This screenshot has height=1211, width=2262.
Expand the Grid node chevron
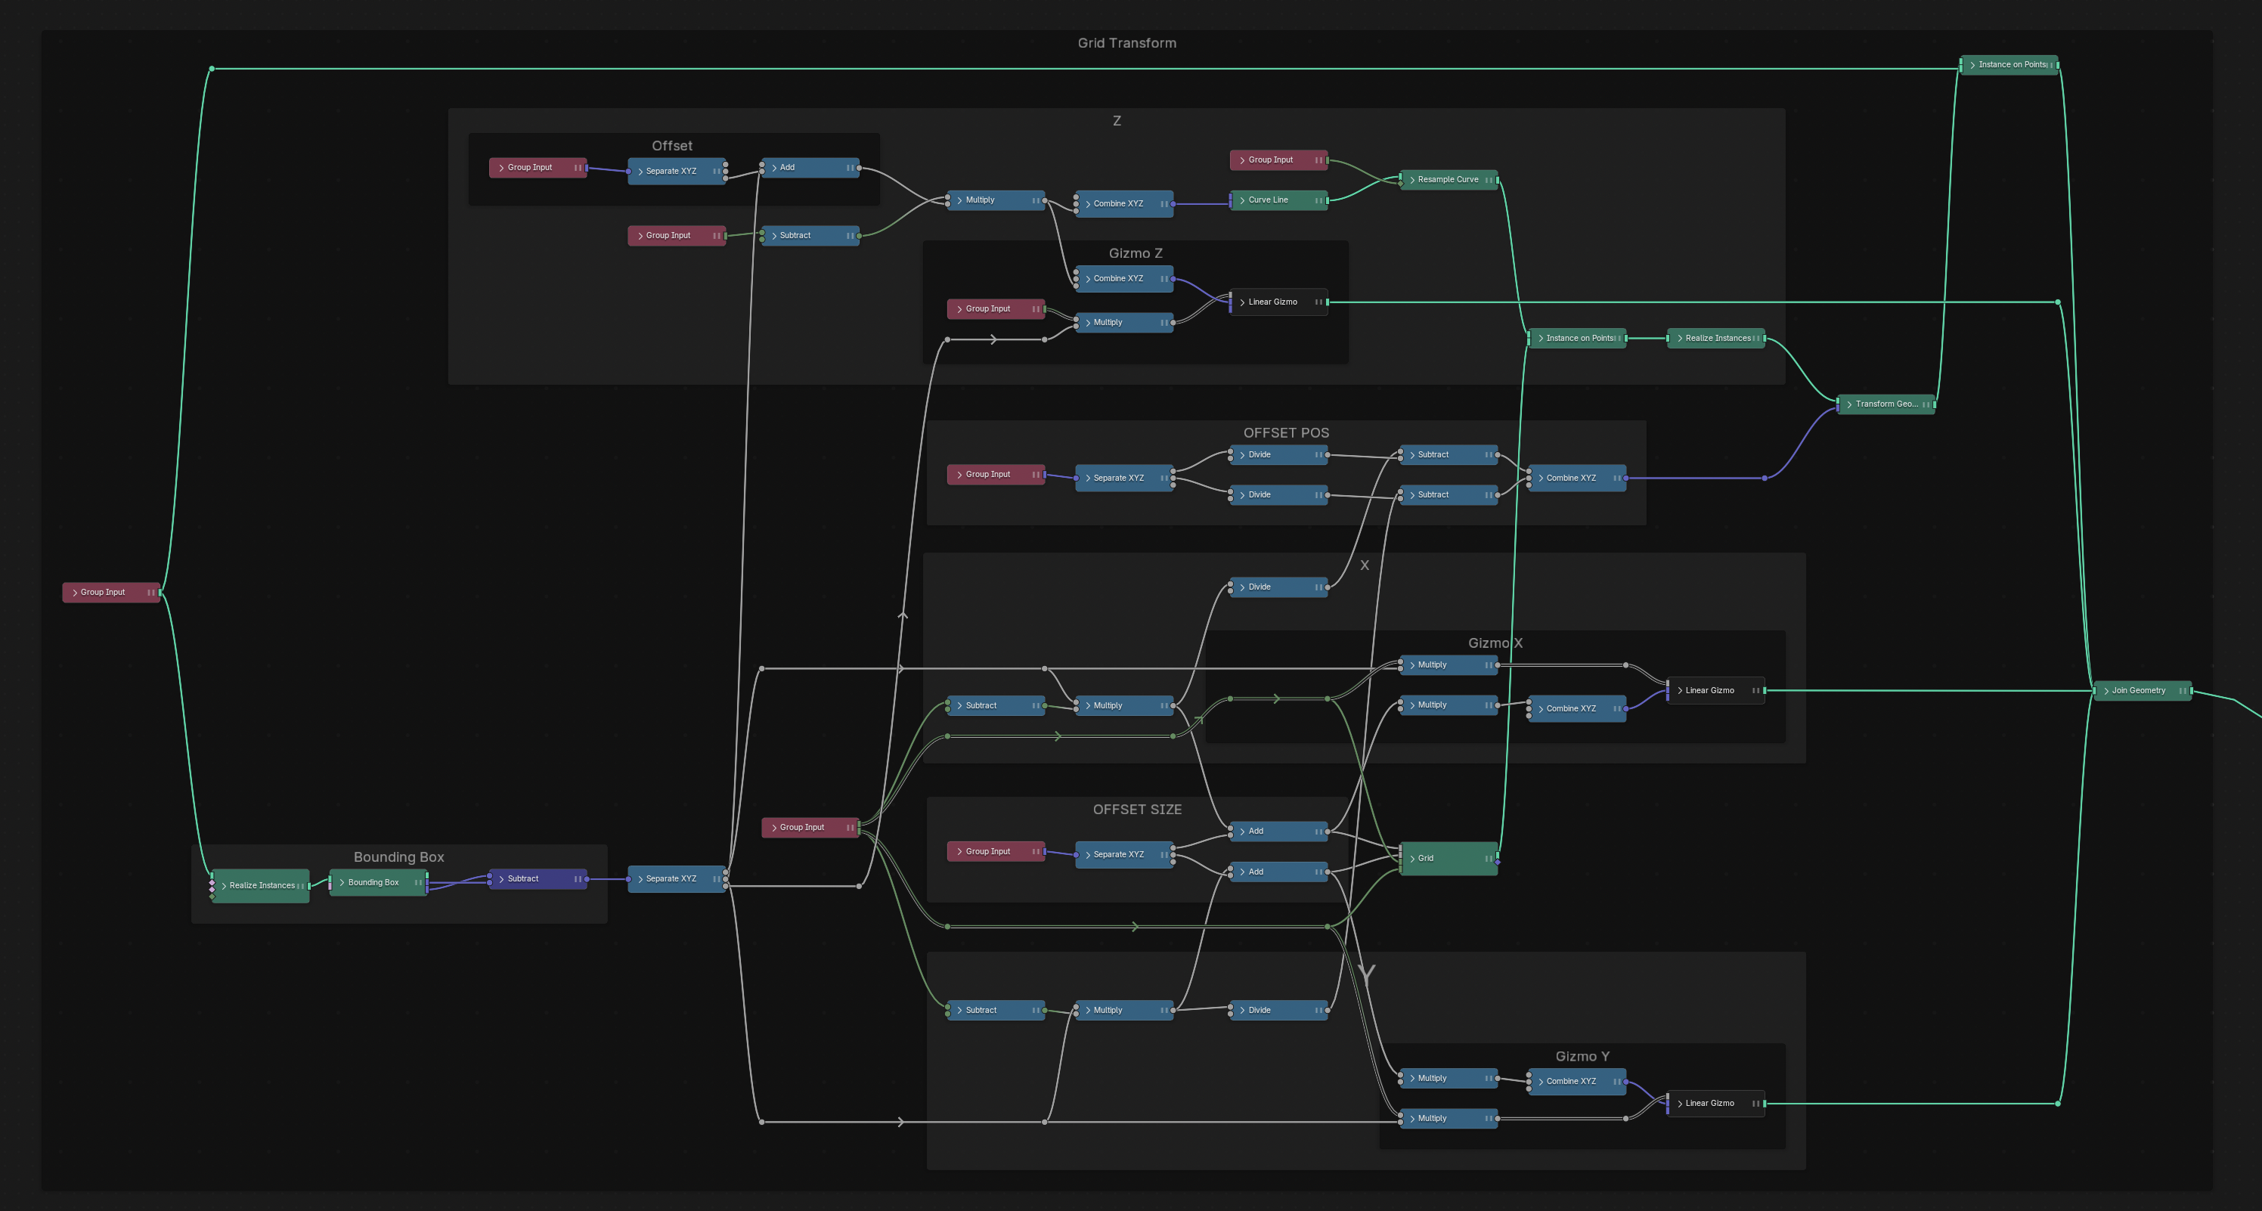tap(1412, 859)
